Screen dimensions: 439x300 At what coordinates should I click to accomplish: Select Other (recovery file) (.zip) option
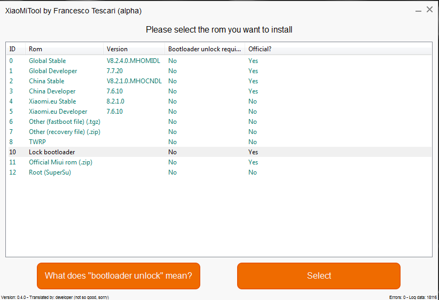pos(65,132)
